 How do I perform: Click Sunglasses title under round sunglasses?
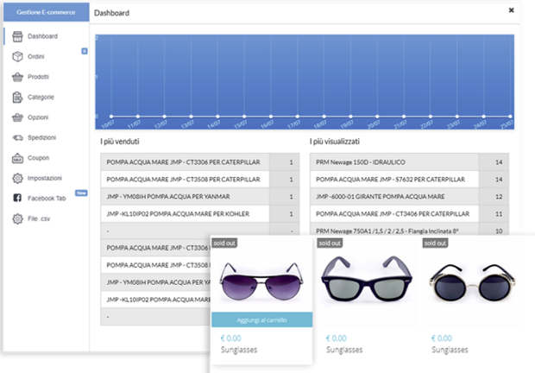(x=450, y=350)
